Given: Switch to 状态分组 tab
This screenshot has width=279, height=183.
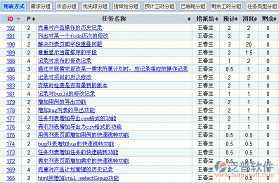Looking at the screenshot, I should click(x=66, y=6).
